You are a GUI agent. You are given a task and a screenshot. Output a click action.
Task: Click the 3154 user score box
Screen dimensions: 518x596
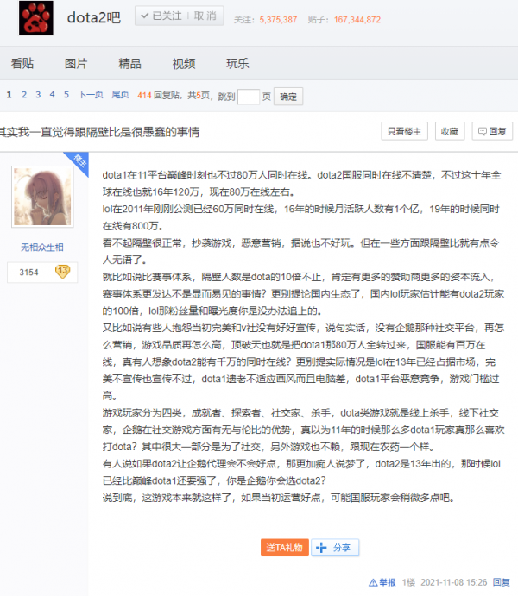(x=42, y=273)
